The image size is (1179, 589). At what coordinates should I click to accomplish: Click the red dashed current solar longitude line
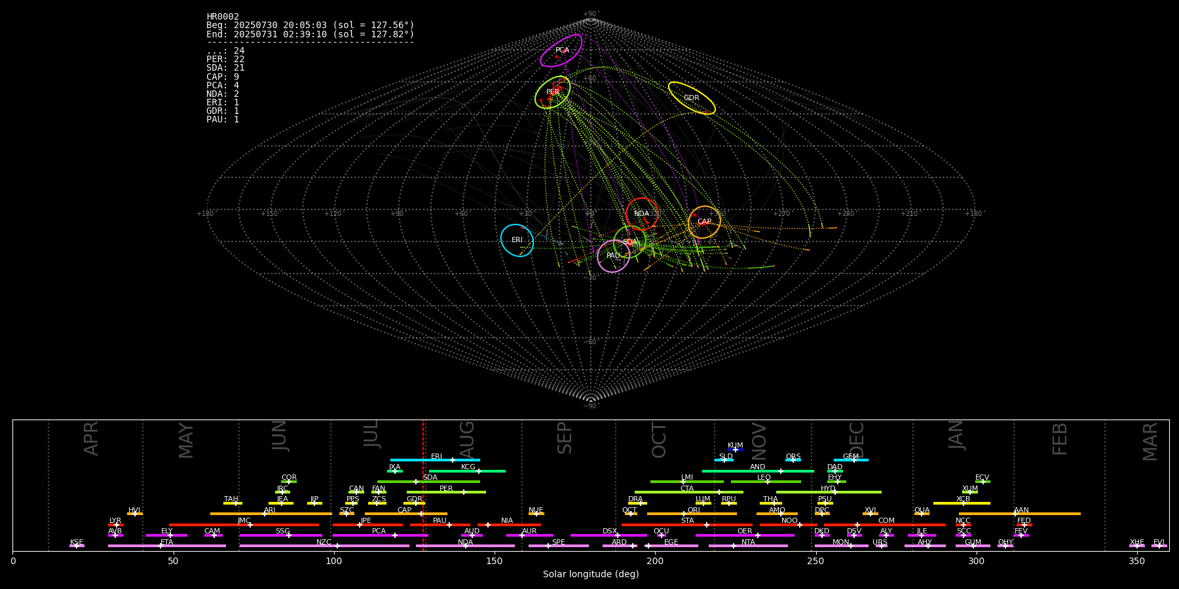coord(423,485)
